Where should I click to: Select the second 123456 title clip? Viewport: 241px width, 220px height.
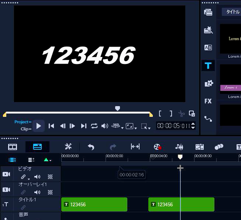pyautogui.click(x=181, y=204)
